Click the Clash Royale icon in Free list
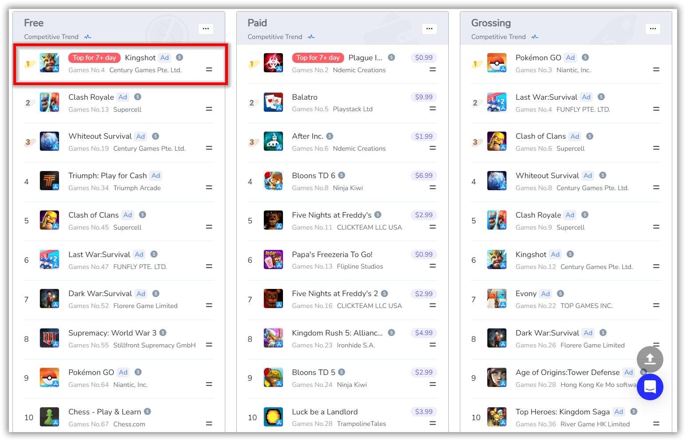The image size is (686, 441). click(x=49, y=102)
